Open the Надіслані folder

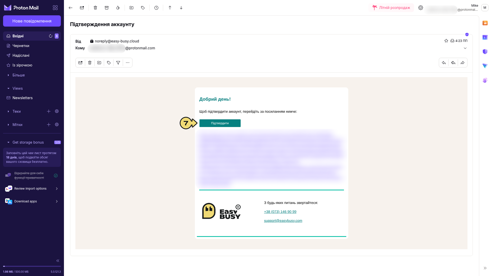pos(32,55)
